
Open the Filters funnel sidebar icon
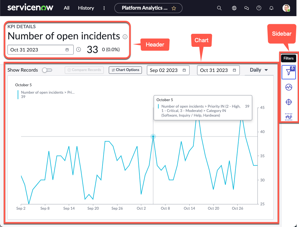(289, 72)
